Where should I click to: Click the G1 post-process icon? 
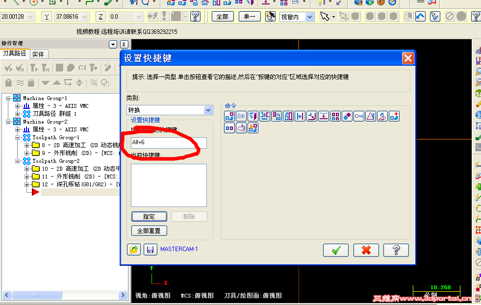tap(82, 68)
